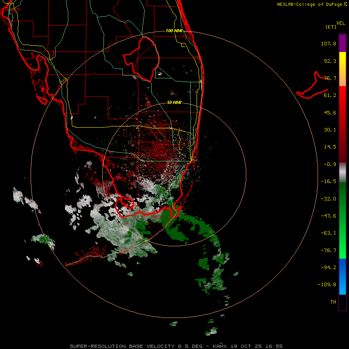Pick the gray near-zero segment of color bar
The width and height of the screenshot is (349, 349).
[342, 173]
